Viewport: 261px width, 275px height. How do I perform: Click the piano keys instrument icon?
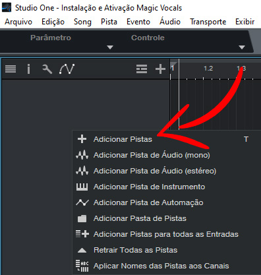tap(82, 187)
